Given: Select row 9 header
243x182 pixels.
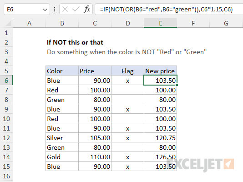Looking at the screenshot, I should click(x=6, y=109).
